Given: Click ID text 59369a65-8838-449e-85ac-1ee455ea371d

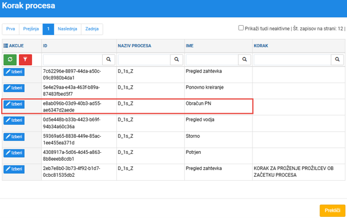Looking at the screenshot, I should (x=72, y=140).
